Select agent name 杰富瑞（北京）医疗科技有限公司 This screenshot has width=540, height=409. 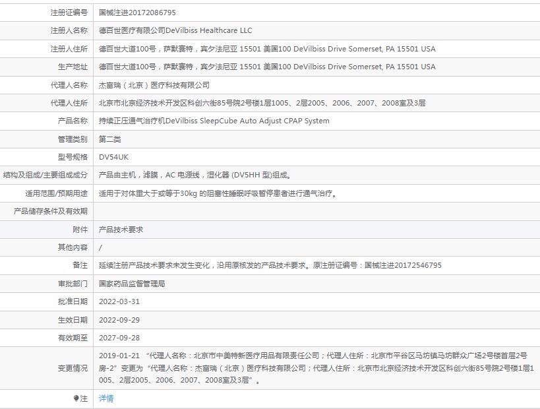click(154, 85)
